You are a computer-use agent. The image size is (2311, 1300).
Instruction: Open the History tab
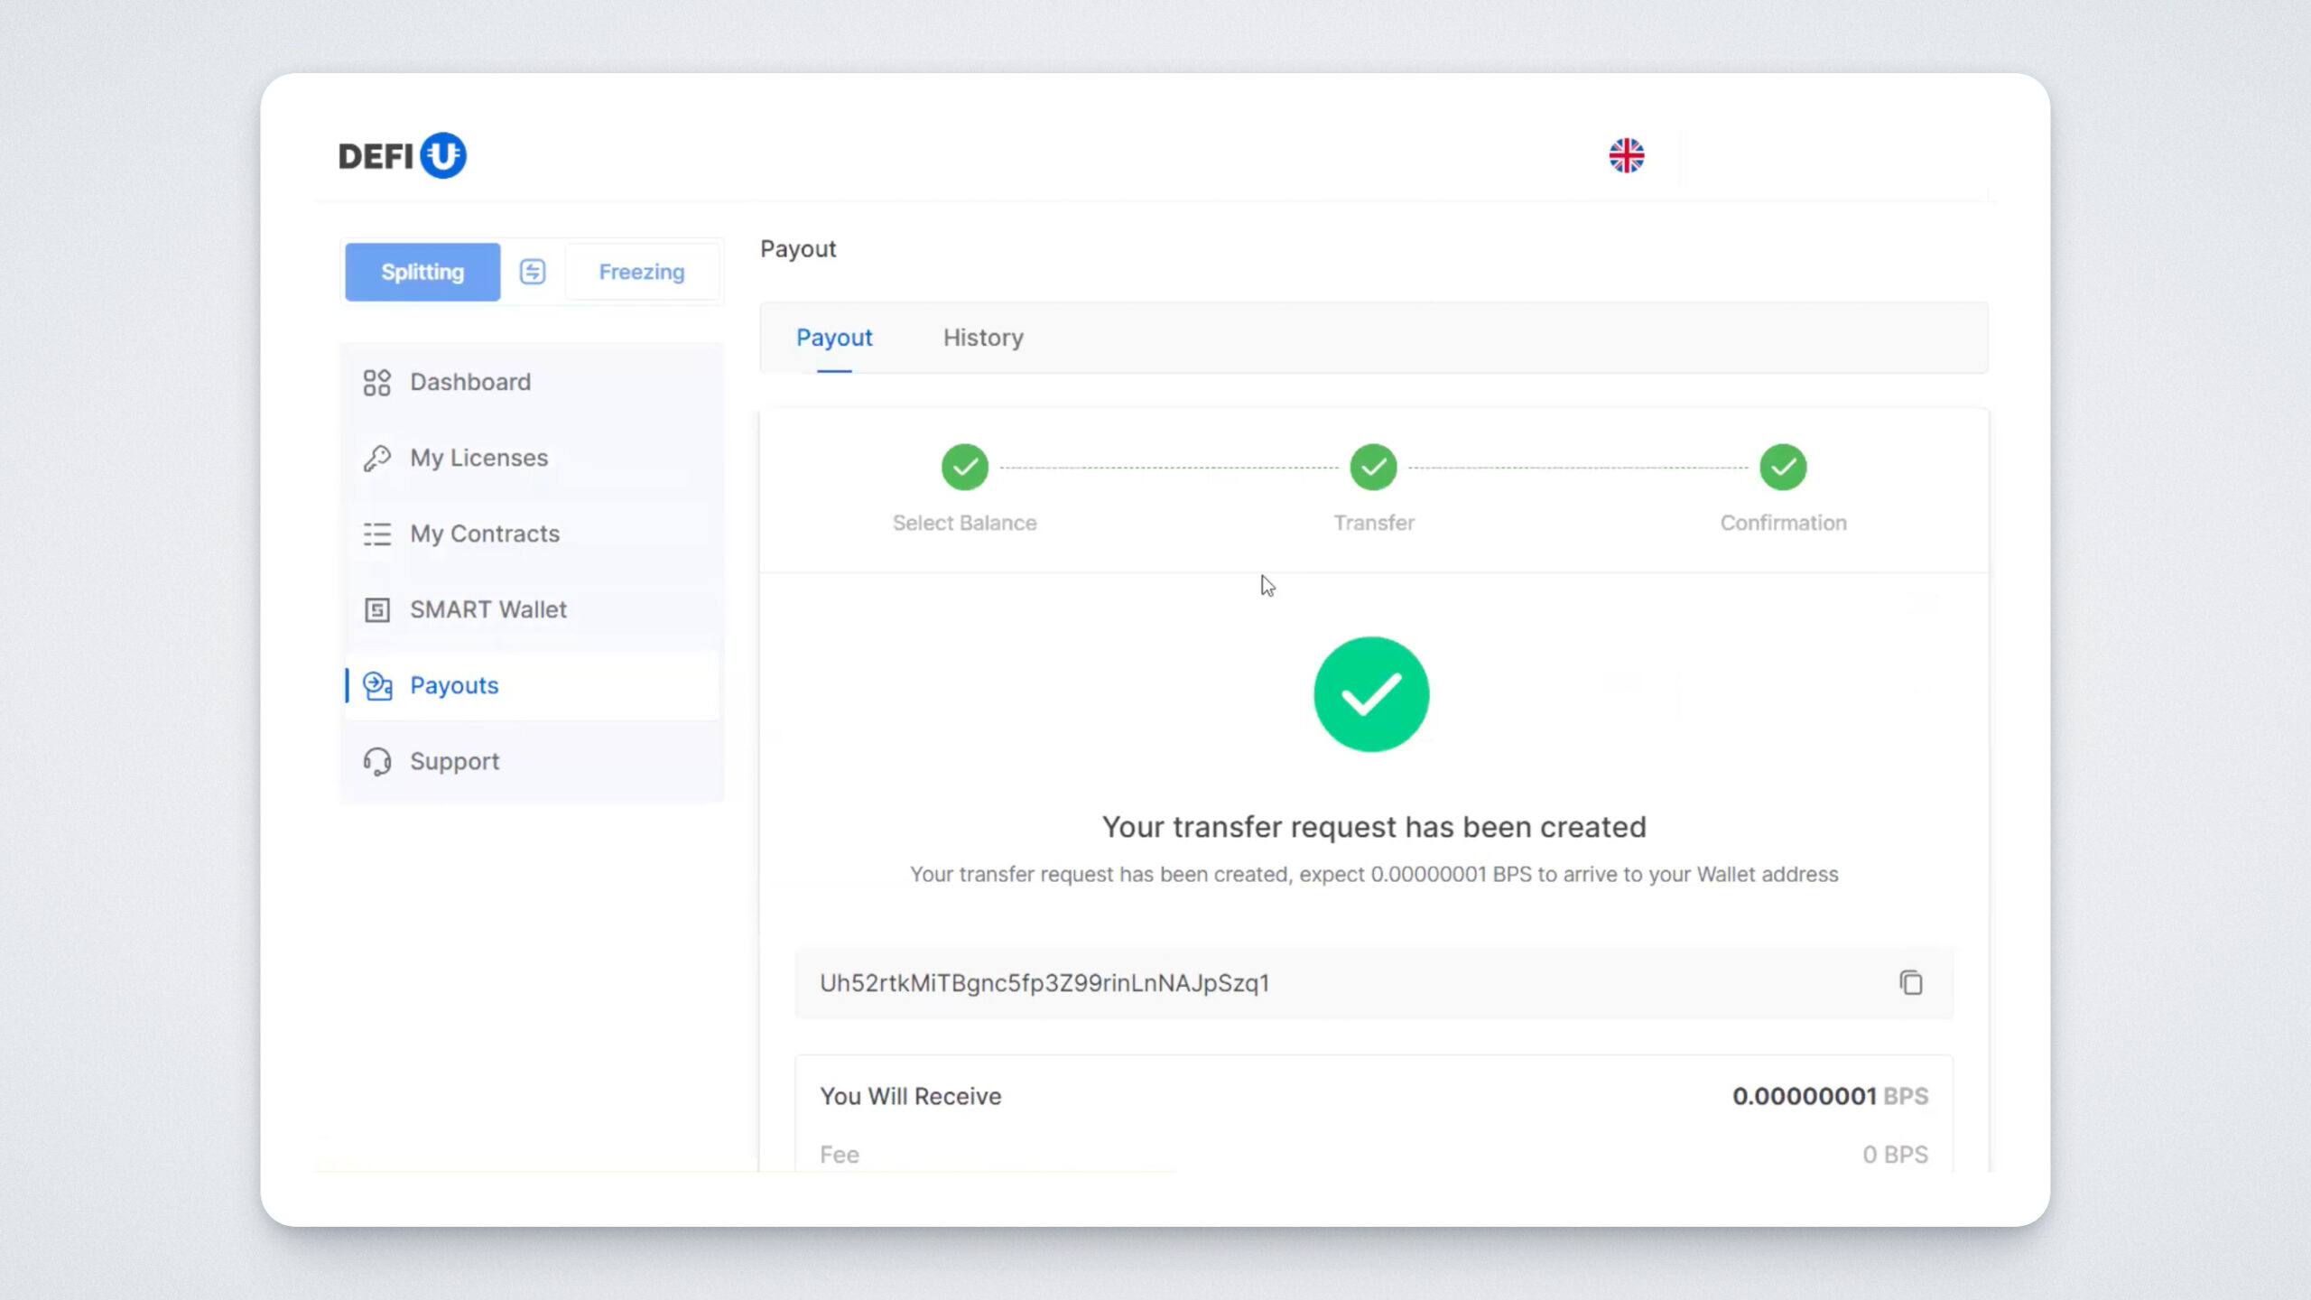coord(983,338)
